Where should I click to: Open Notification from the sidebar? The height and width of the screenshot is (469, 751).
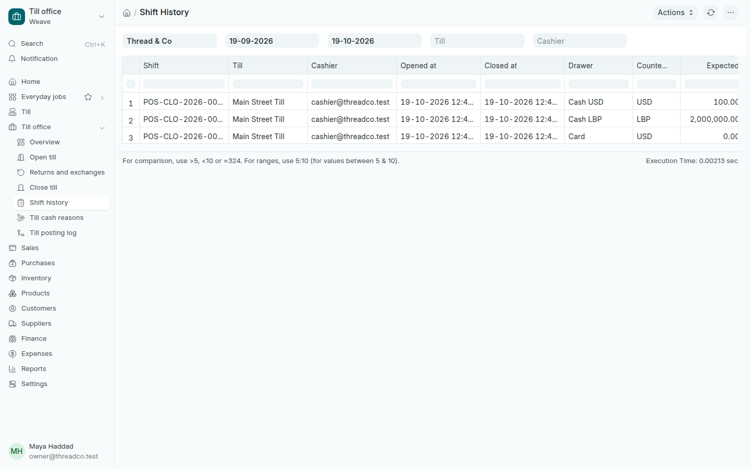tap(57, 59)
